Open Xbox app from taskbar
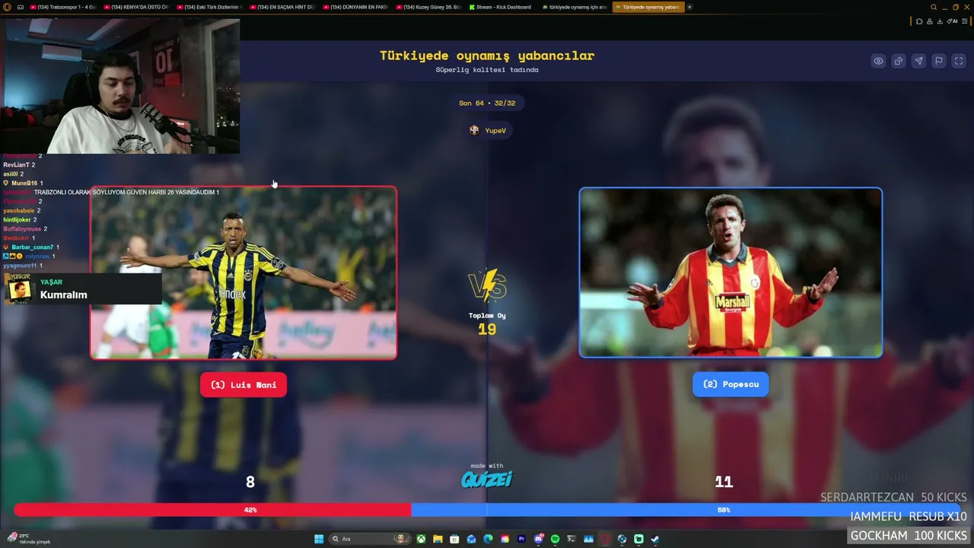The height and width of the screenshot is (548, 974). [421, 539]
